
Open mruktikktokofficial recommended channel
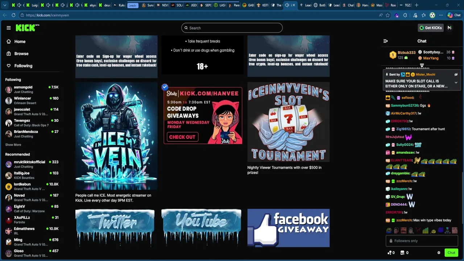click(32, 164)
